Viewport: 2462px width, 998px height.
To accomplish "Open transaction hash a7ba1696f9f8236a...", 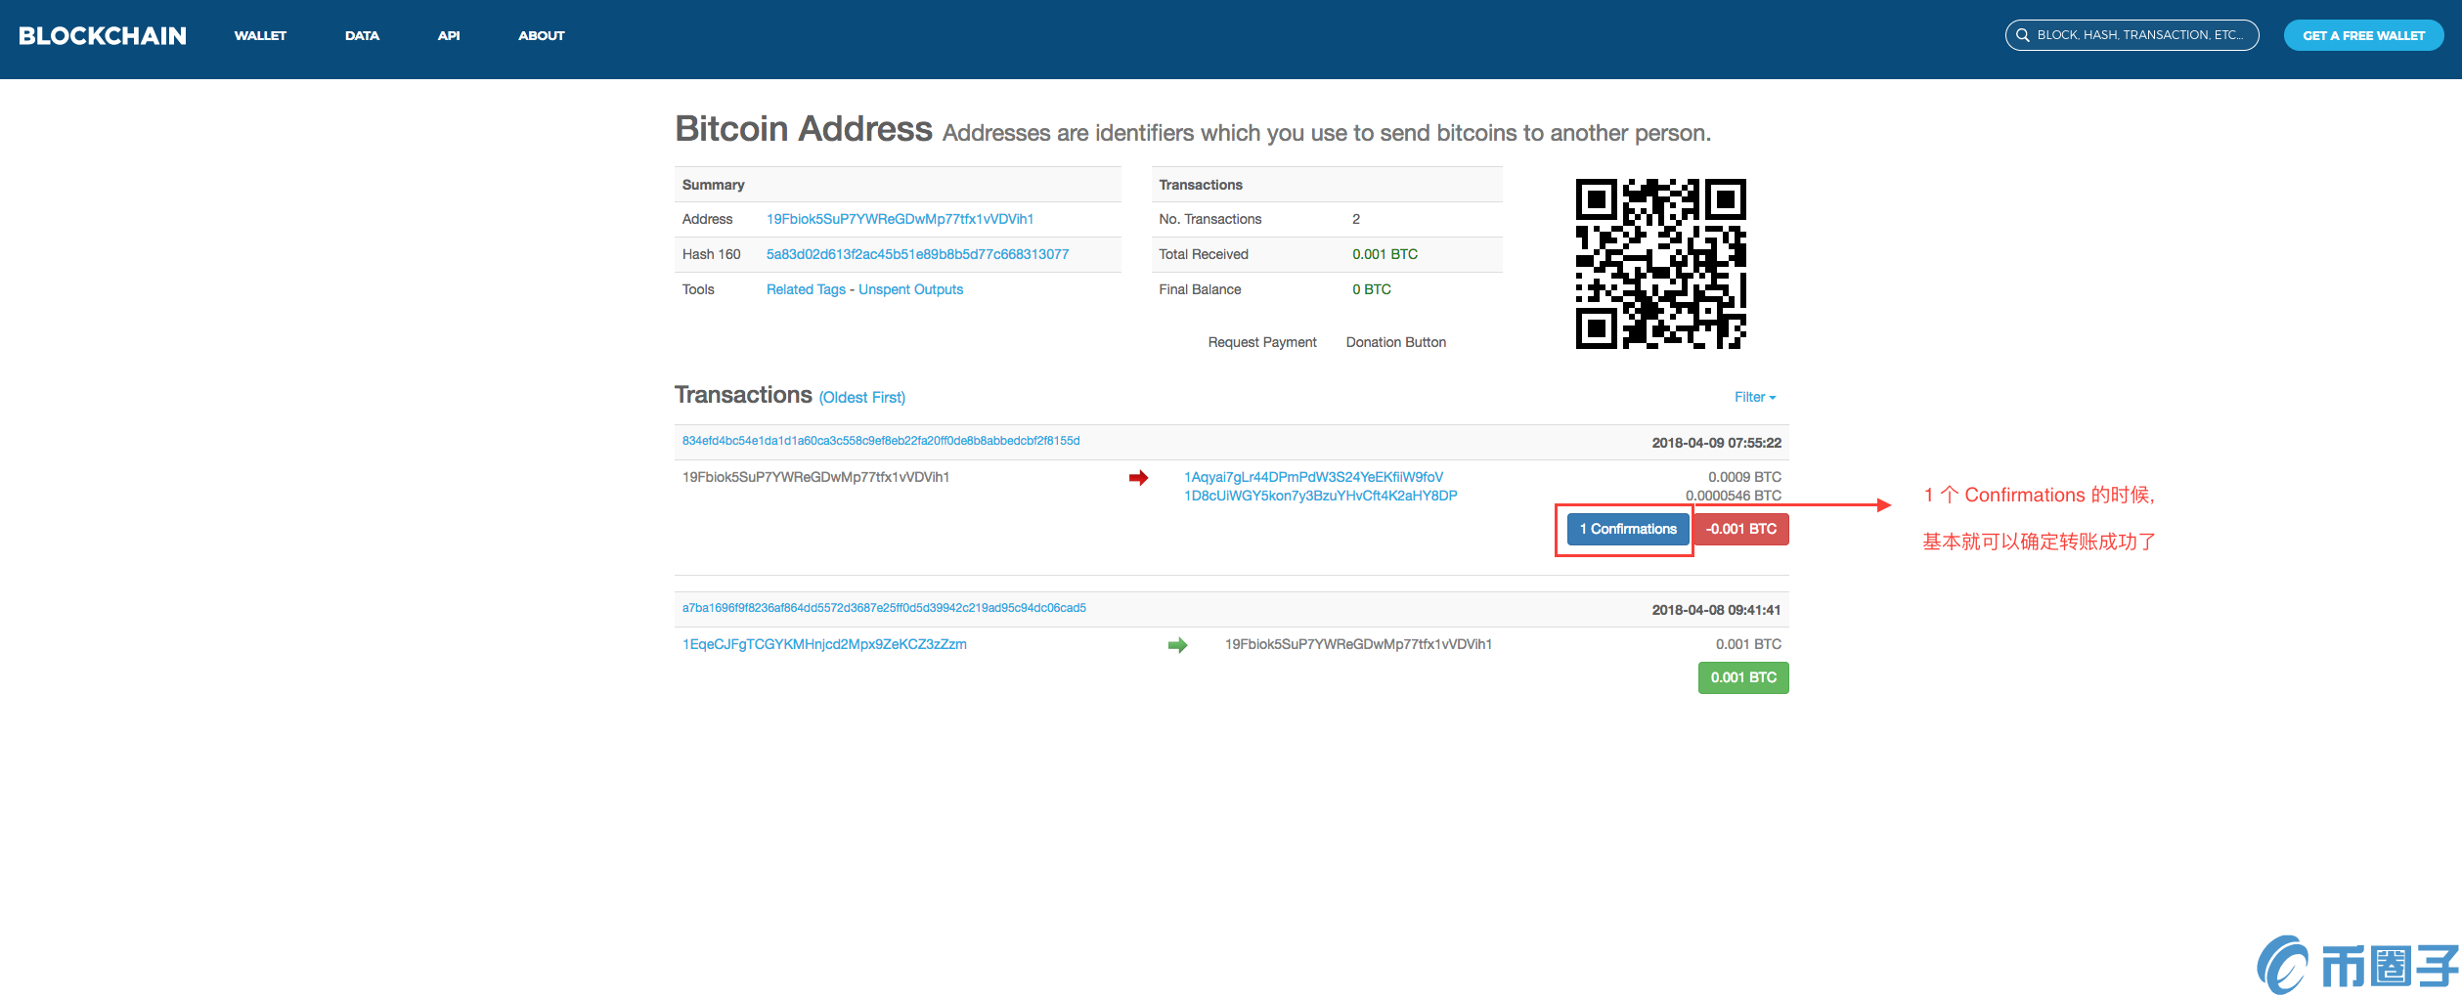I will [x=884, y=608].
